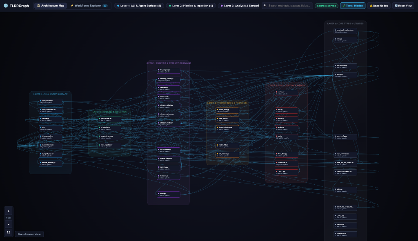Screen dimensions: 418x241
Task: Click Layer 3: Analysis & Extraction Engine title
Action: [x=168, y=63]
